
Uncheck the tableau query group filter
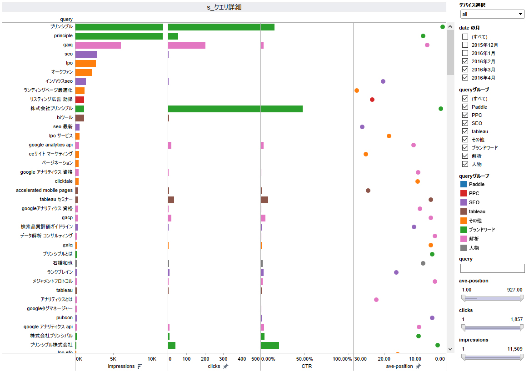(465, 131)
